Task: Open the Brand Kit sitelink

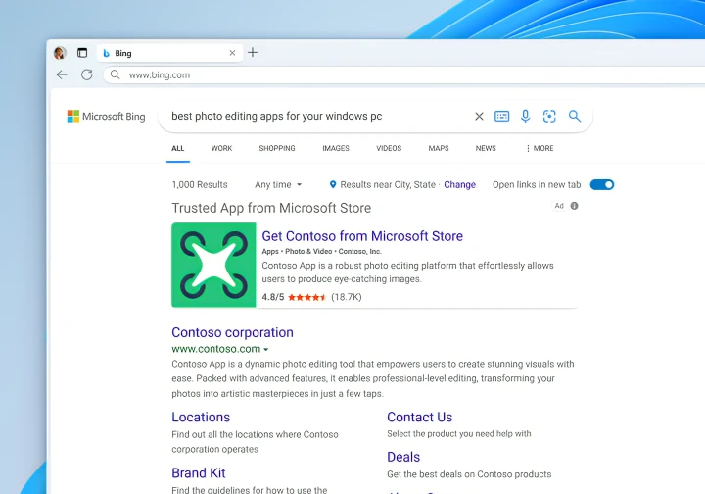Action: coord(198,473)
